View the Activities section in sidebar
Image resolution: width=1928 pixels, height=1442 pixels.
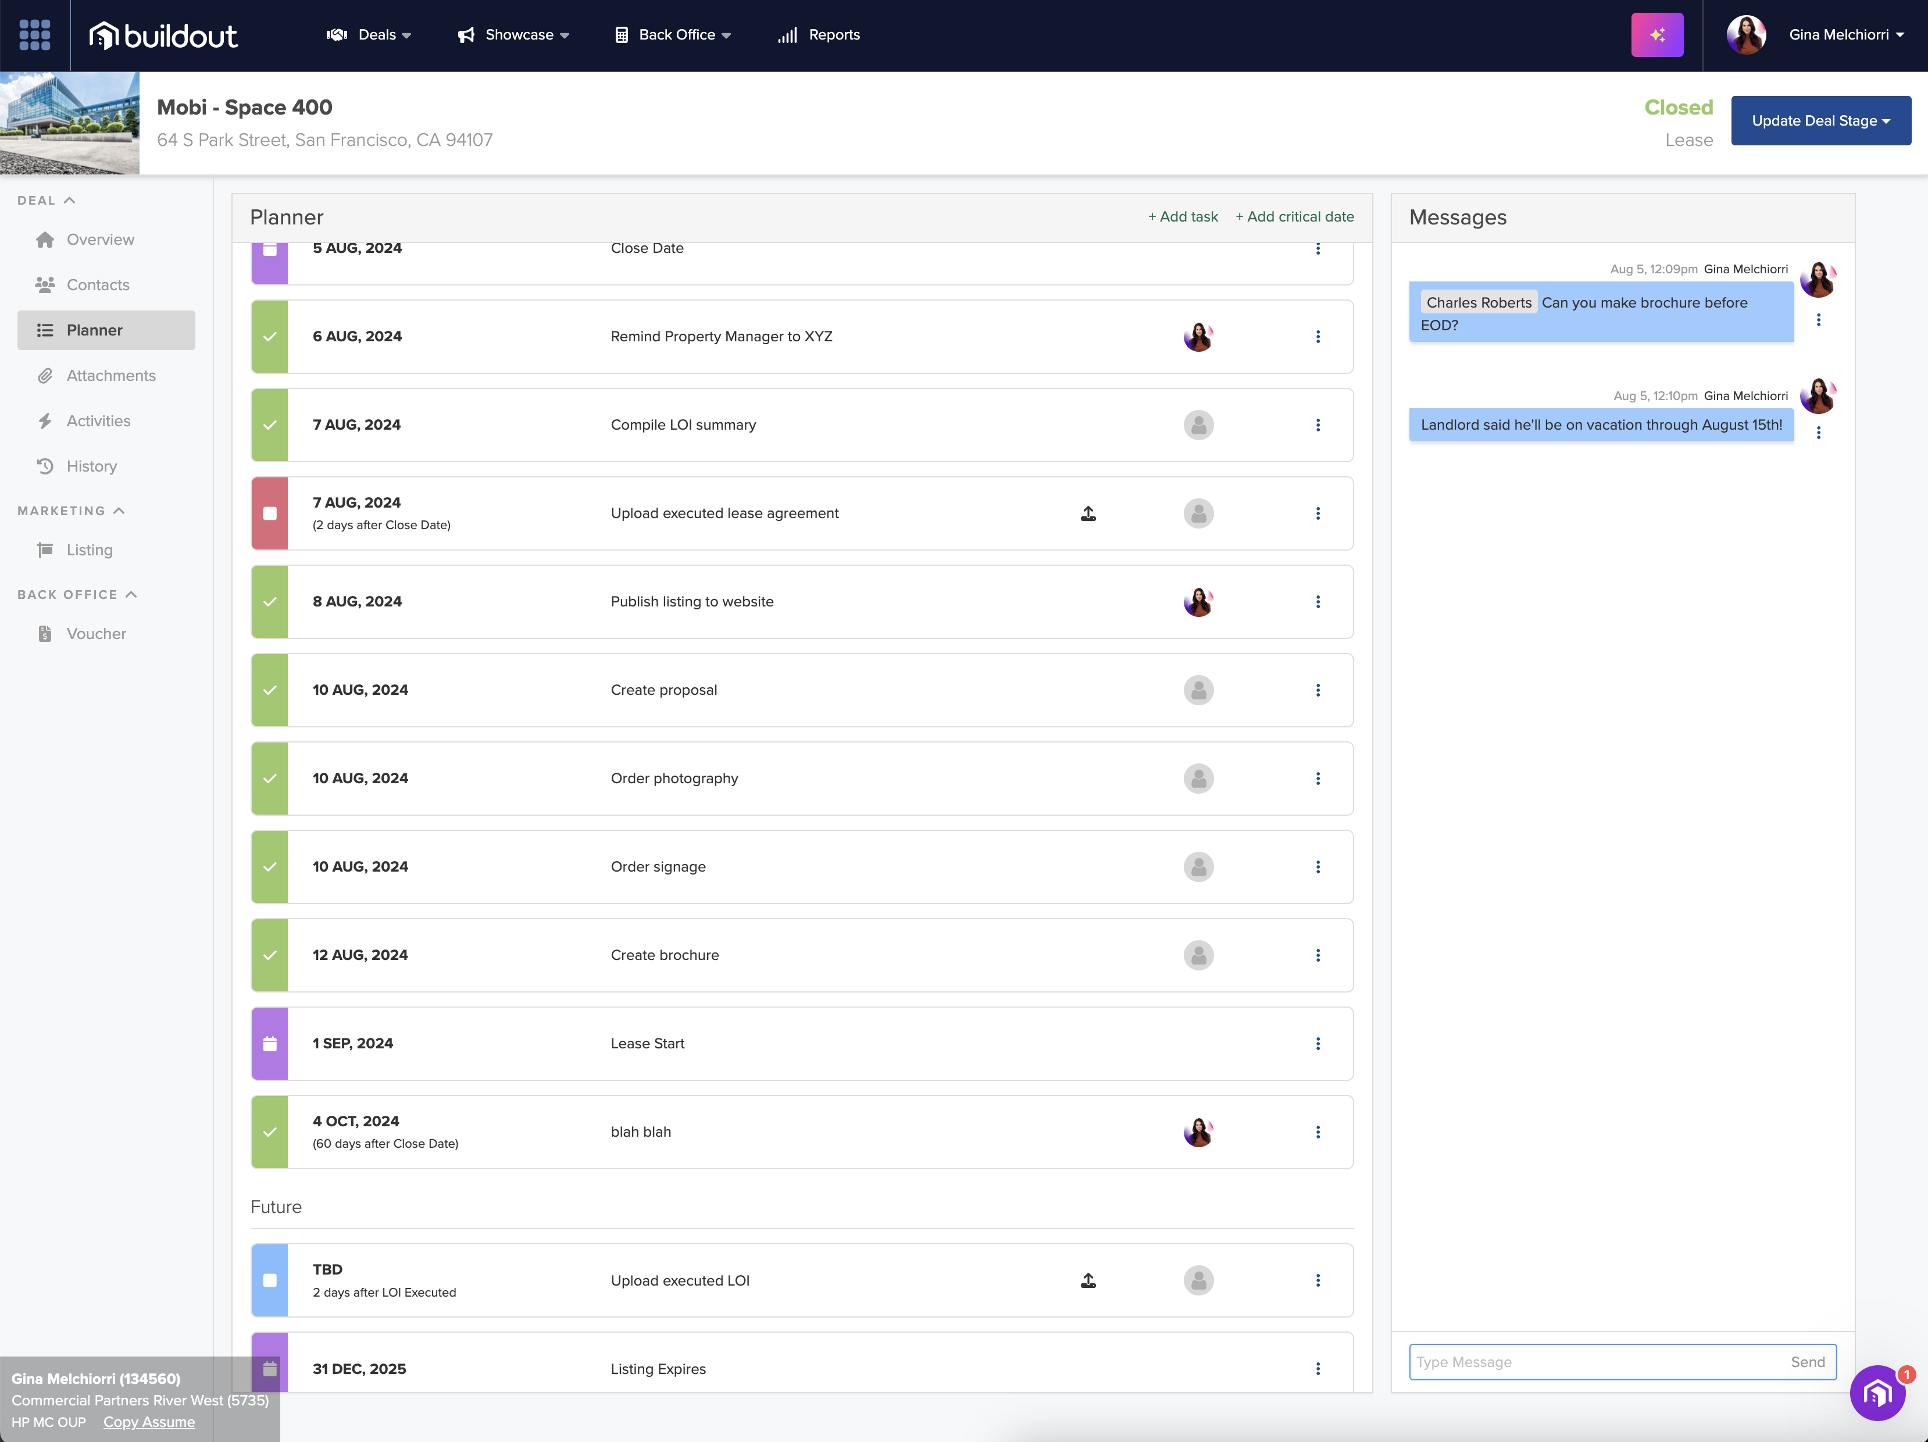click(x=98, y=420)
